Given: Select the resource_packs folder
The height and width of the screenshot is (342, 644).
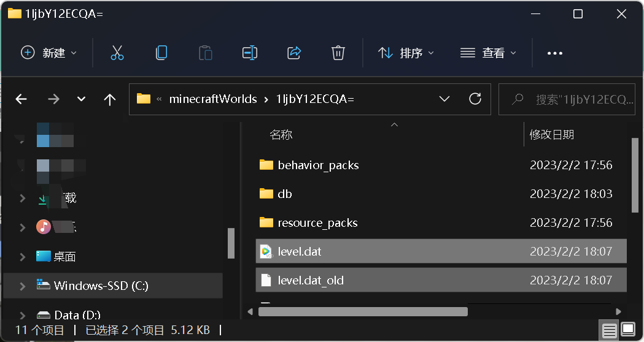Looking at the screenshot, I should coord(441,222).
